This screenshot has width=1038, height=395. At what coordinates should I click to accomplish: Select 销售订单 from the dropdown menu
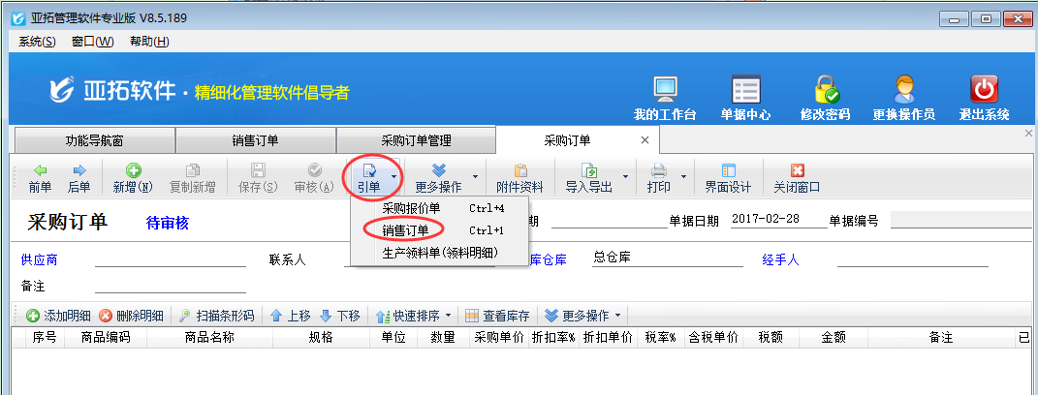tap(405, 230)
